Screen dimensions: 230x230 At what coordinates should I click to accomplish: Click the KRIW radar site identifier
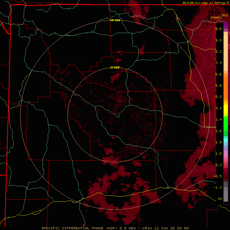pos(148,228)
